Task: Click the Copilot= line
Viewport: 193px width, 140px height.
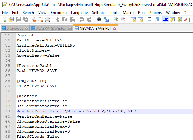Action: coord(27,35)
